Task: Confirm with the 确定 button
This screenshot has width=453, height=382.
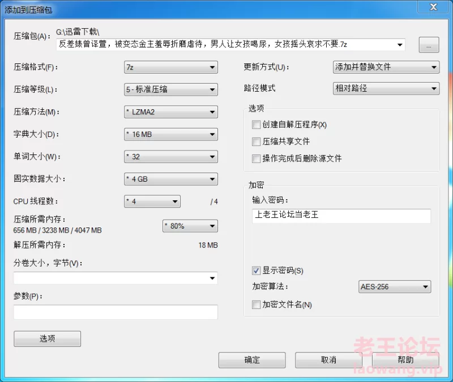Action: 252,360
